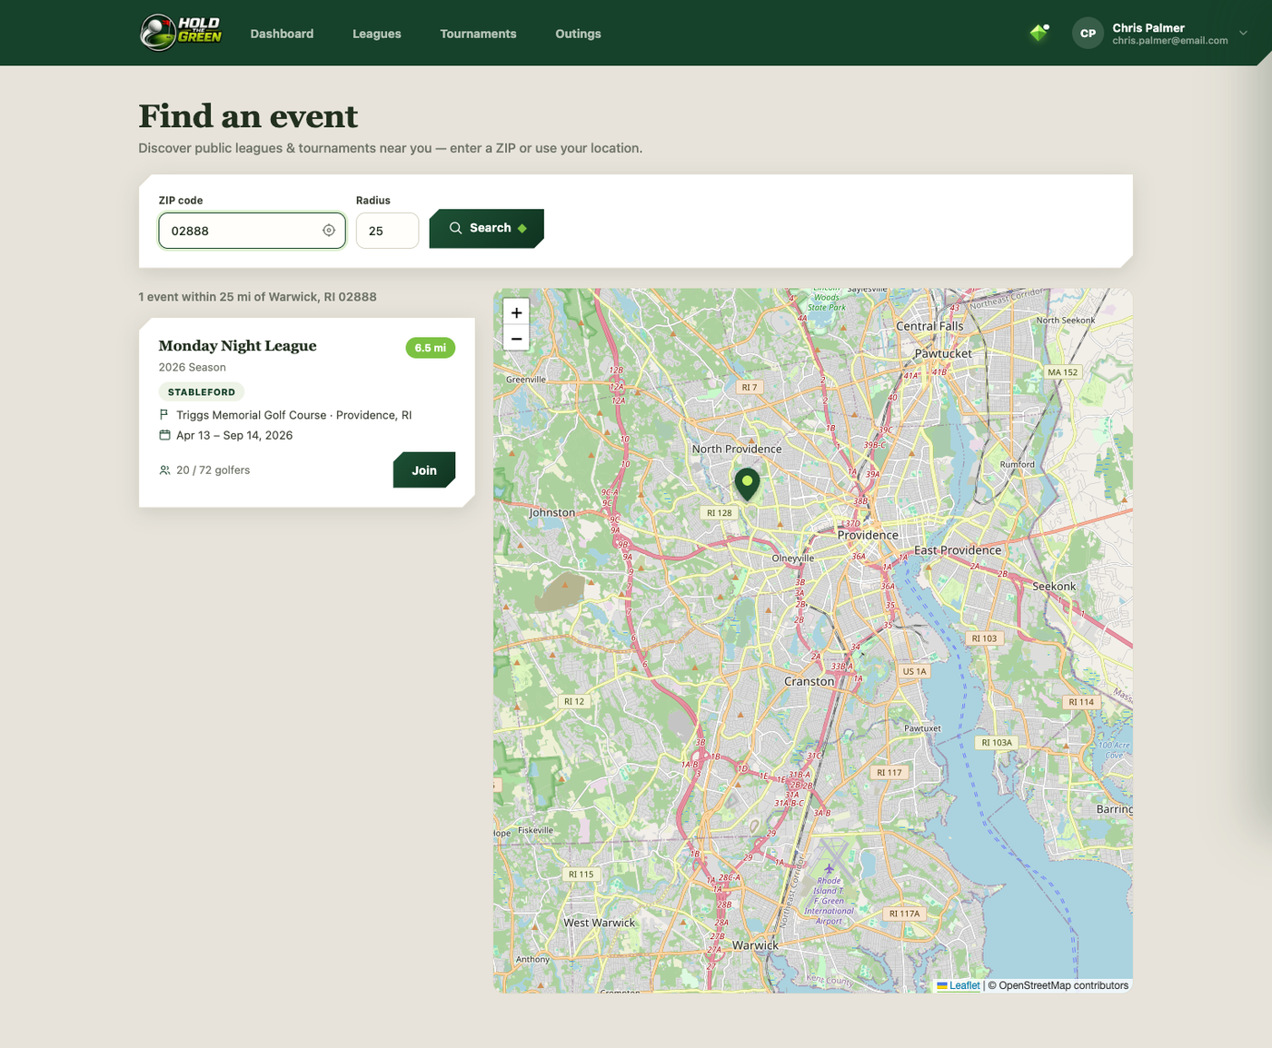Image resolution: width=1272 pixels, height=1048 pixels.
Task: Open Outings section
Action: [x=578, y=34]
